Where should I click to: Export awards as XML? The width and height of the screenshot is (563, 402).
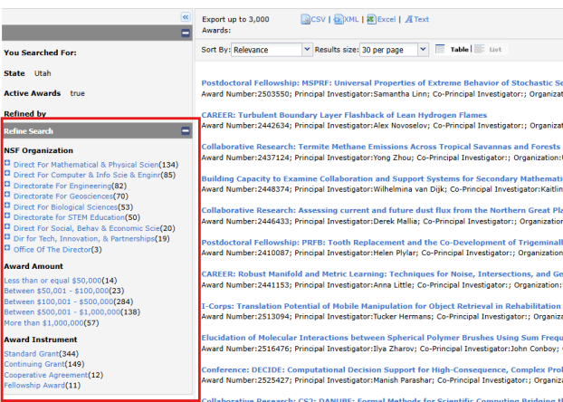[x=346, y=19]
